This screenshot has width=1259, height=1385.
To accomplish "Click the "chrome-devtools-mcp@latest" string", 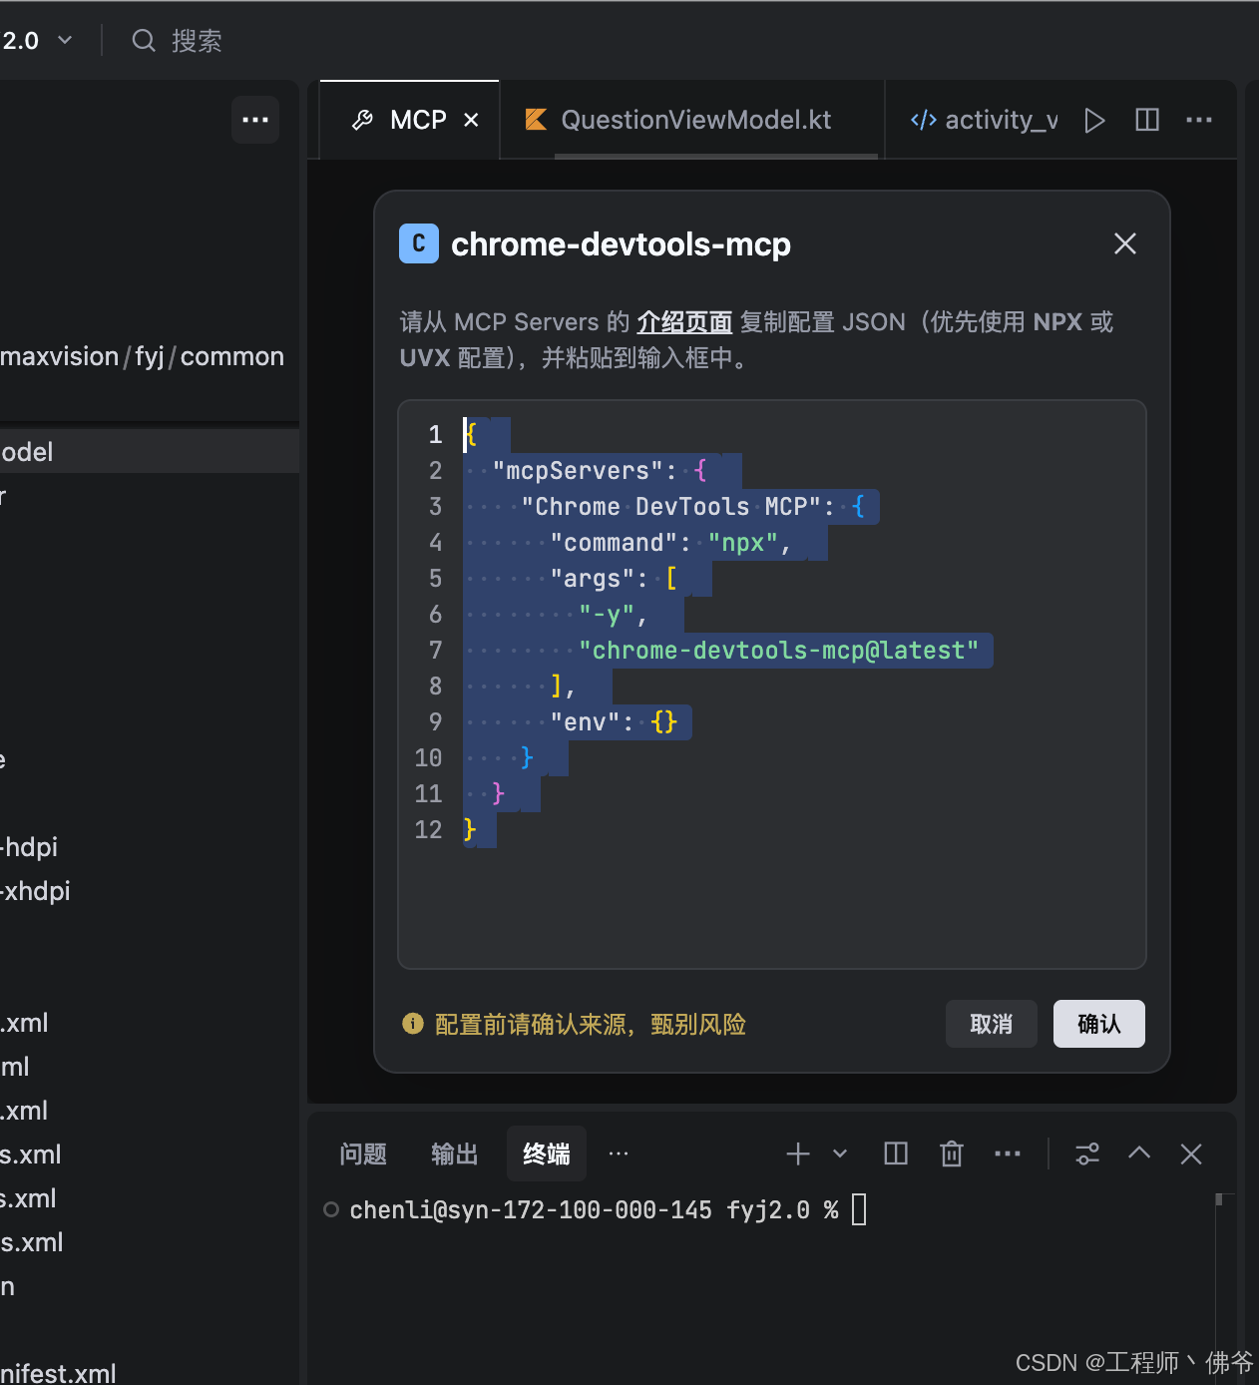I will [779, 651].
